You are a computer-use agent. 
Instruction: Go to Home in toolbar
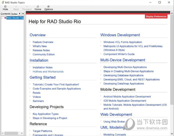[x=38, y=8]
